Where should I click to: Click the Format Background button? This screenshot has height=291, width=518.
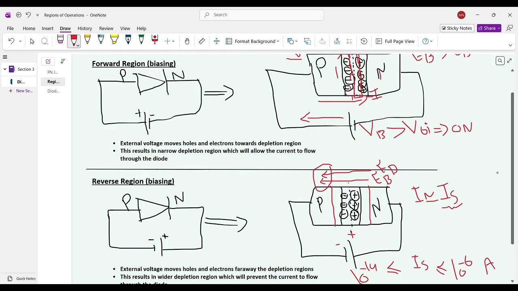(x=253, y=41)
